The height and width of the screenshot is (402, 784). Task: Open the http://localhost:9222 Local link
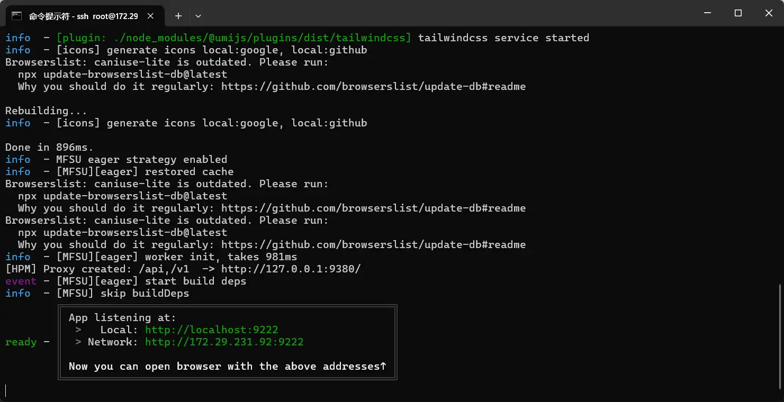tap(211, 330)
